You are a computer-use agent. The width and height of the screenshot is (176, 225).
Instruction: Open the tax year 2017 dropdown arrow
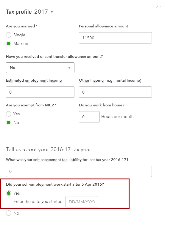[x=52, y=12]
